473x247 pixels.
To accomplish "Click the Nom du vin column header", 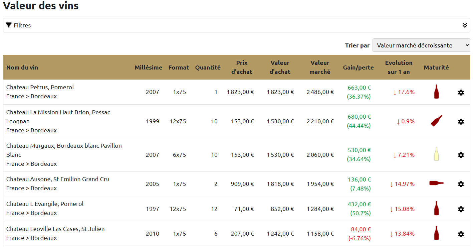I will [22, 67].
